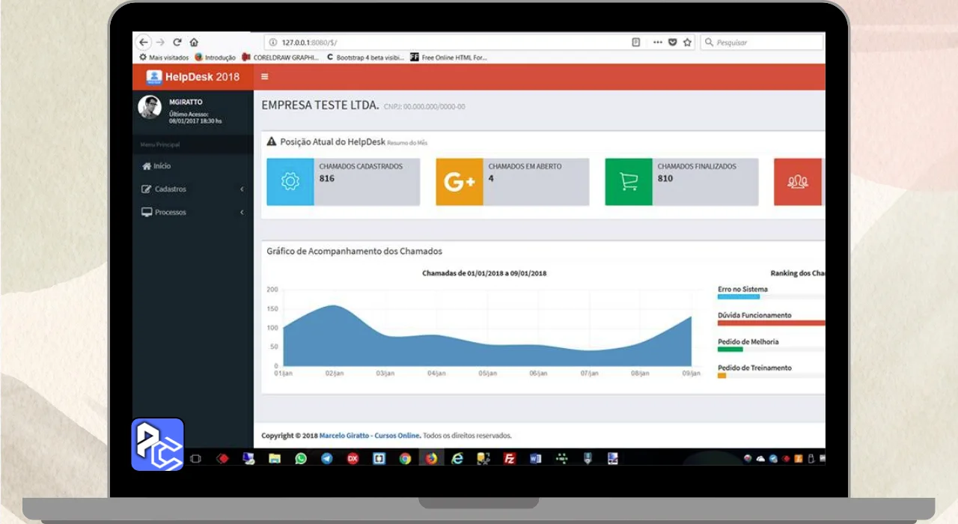Viewport: 958px width, 524px height.
Task: Open Google Chrome from the taskbar
Action: [405, 459]
